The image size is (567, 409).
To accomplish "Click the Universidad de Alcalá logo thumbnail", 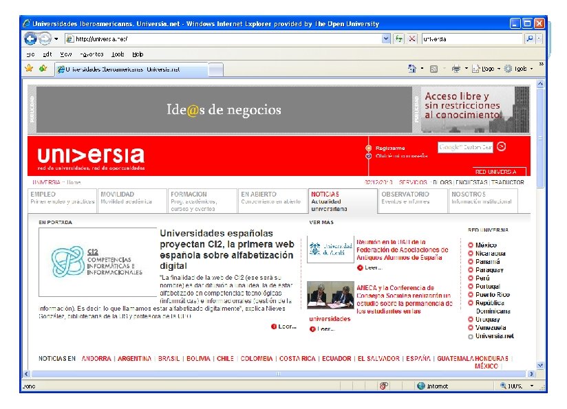I will (330, 250).
